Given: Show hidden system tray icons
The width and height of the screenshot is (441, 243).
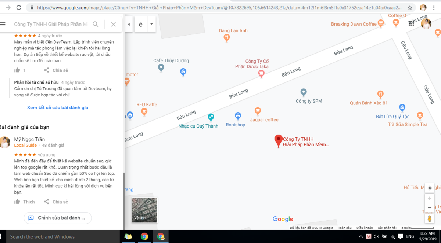Looking at the screenshot, I should click(361, 236).
